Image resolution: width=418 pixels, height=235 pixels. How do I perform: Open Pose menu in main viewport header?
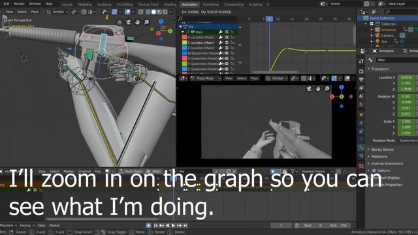pos(35,12)
